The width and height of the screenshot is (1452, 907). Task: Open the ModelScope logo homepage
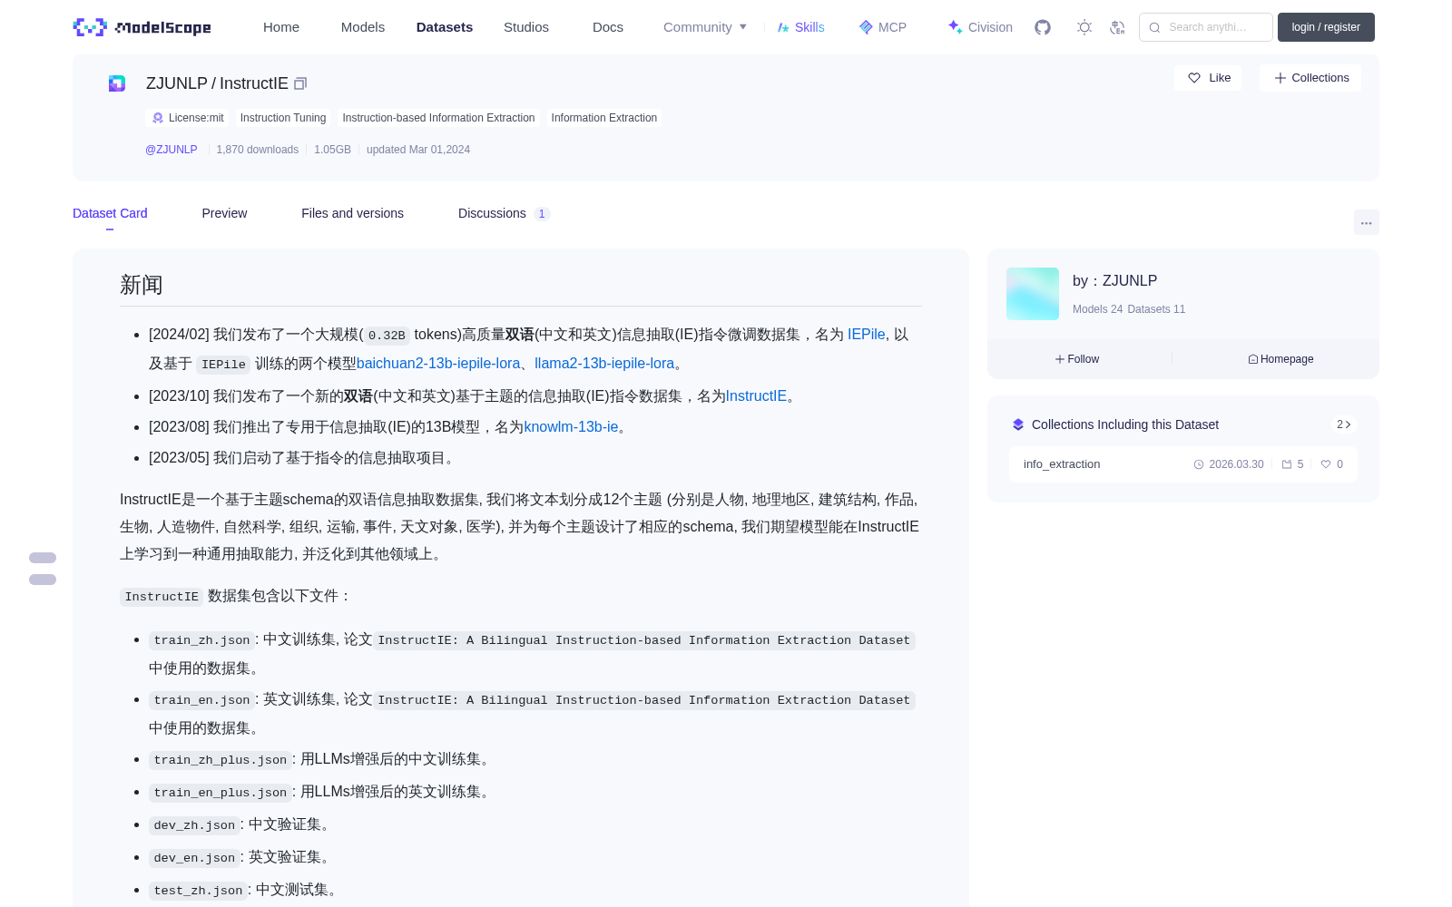(x=142, y=27)
